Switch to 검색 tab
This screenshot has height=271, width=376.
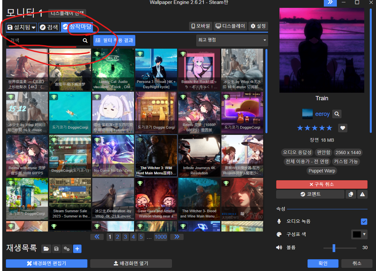[49, 27]
